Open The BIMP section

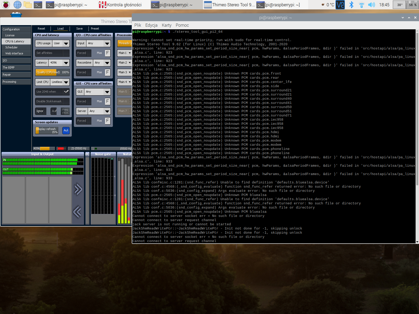(16, 68)
